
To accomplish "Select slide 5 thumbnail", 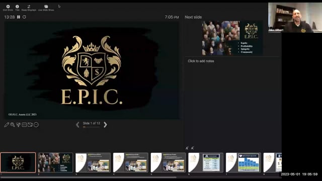I will click(x=168, y=162).
